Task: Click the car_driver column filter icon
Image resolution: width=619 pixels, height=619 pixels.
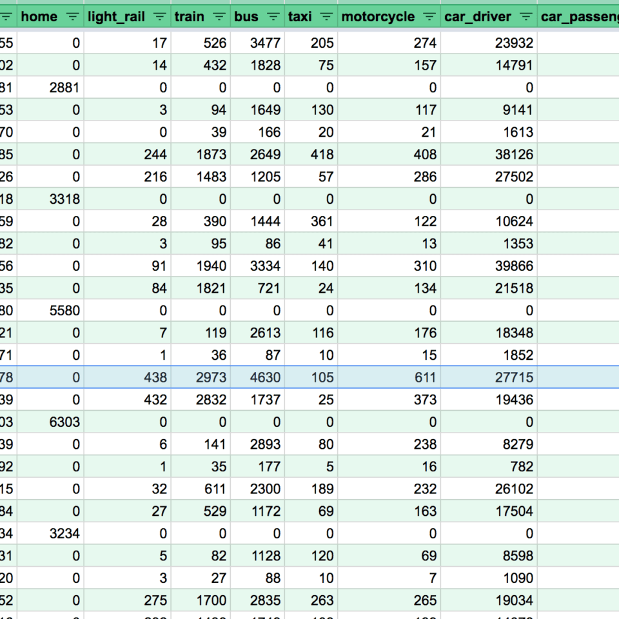Action: (526, 17)
